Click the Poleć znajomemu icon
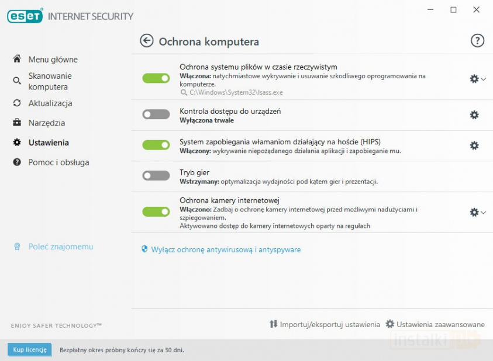The height and width of the screenshot is (361, 493). pyautogui.click(x=17, y=247)
